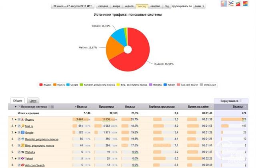Click the Ask.com logo icon in row 8
Image resolution: width=256 pixels, height=168 pixels.
[x=23, y=165]
